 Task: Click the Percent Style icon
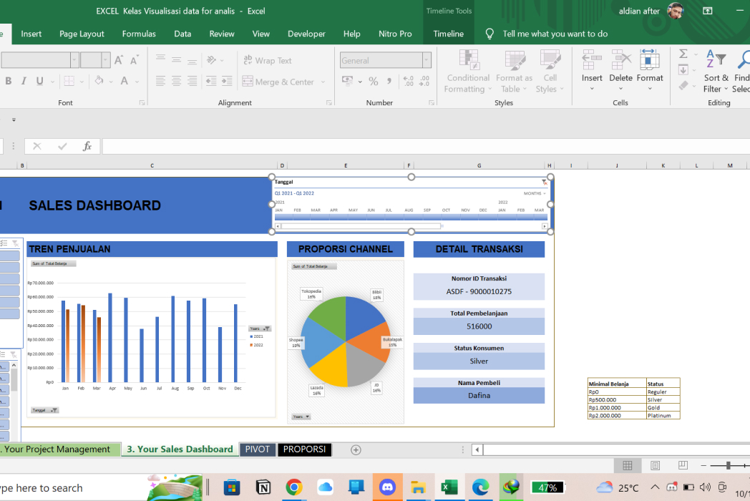click(x=374, y=82)
